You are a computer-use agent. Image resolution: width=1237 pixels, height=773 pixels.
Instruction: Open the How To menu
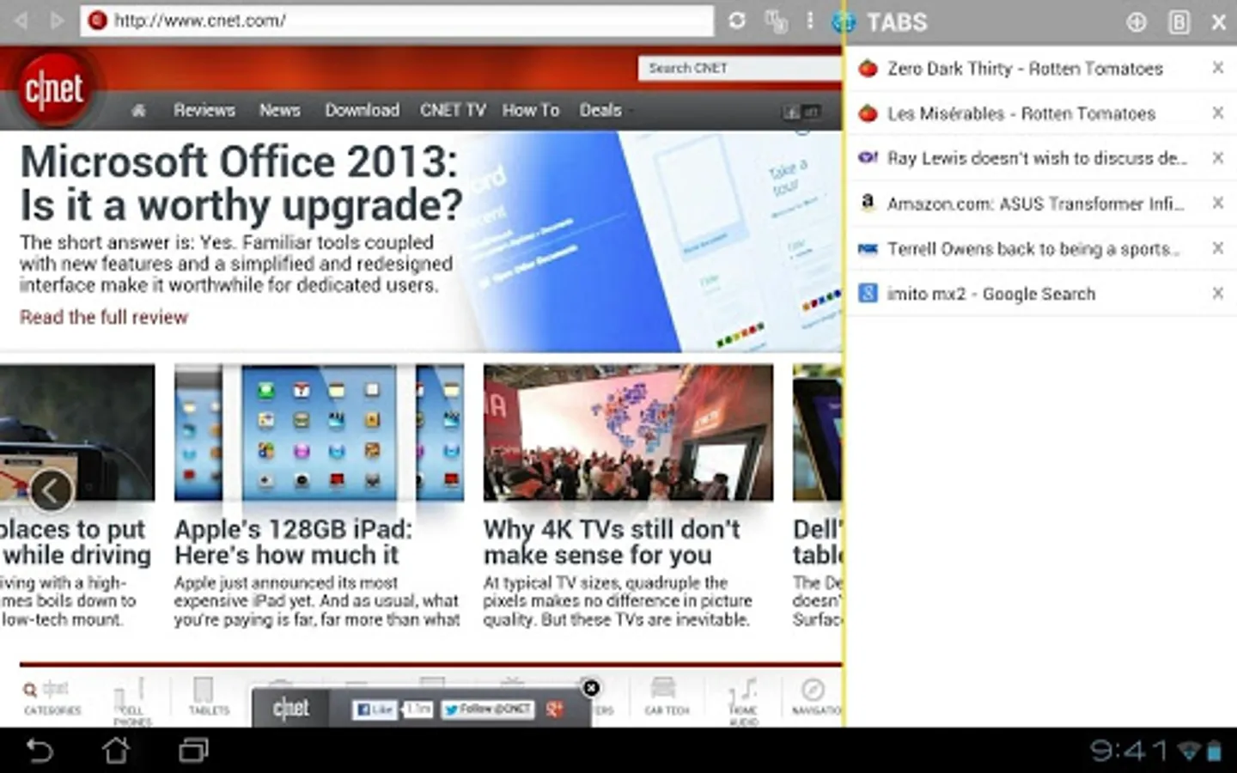(531, 110)
